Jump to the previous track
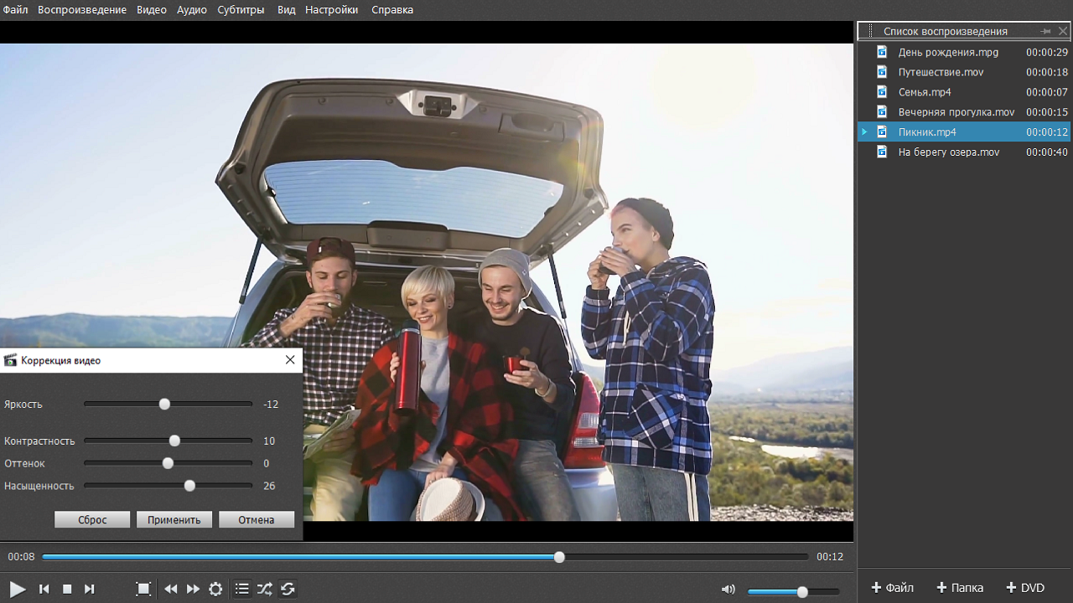1073x603 pixels. tap(44, 590)
